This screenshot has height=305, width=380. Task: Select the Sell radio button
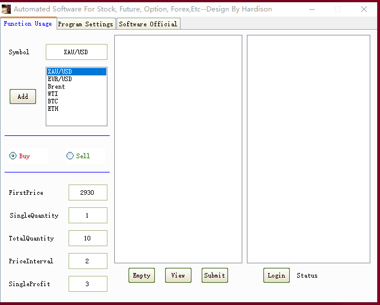[70, 156]
